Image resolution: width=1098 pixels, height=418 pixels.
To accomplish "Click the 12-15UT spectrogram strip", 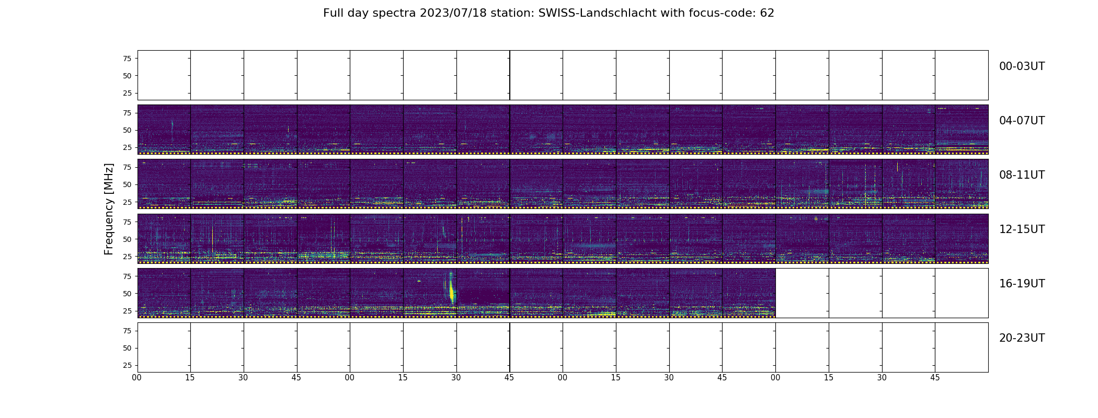I will coord(563,238).
